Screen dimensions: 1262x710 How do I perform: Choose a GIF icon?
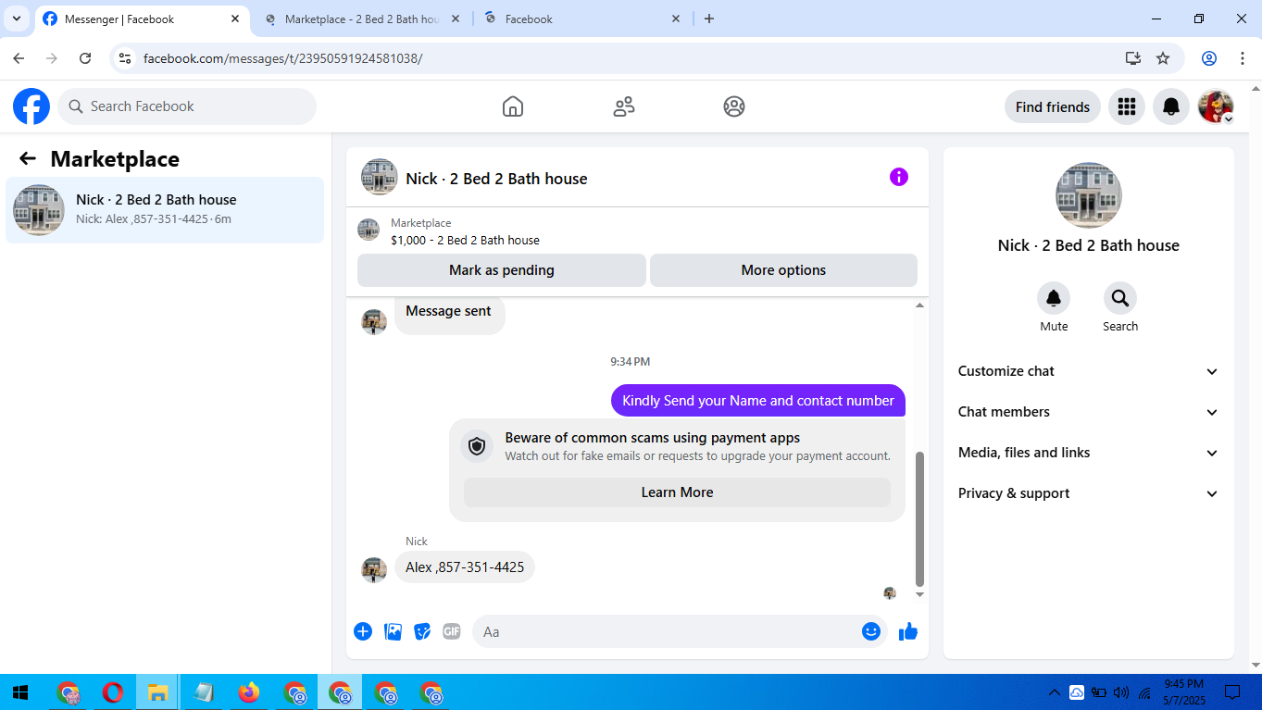point(452,631)
